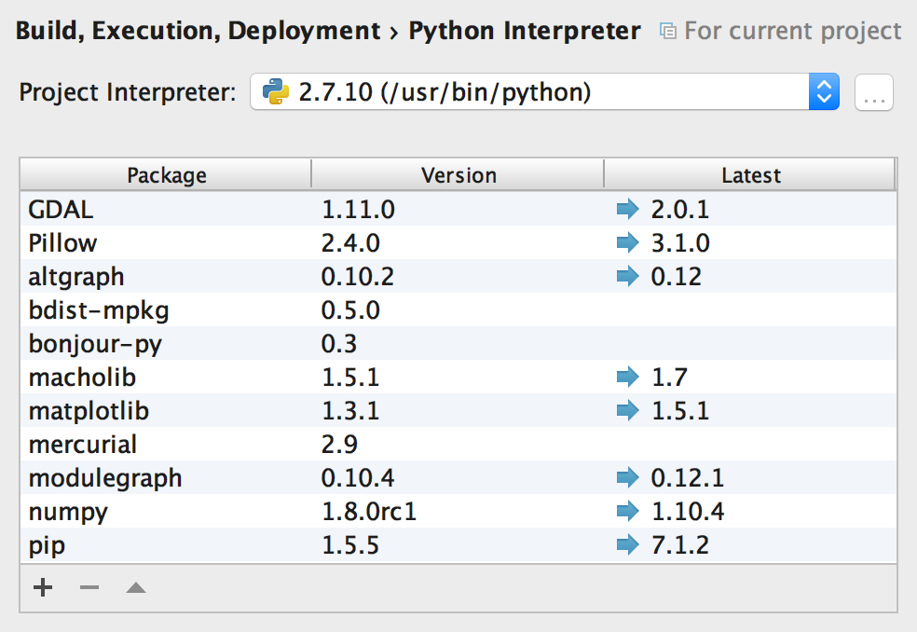
Task: Click the upgrade triangle arrow icon
Action: [136, 587]
